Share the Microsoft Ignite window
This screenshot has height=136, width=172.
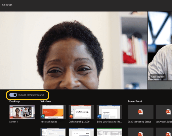point(53,112)
